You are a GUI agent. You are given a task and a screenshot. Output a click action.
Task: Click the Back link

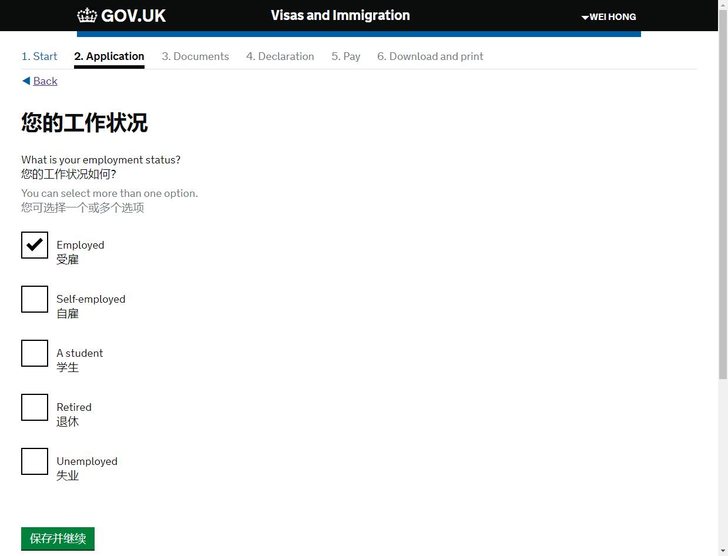[45, 81]
